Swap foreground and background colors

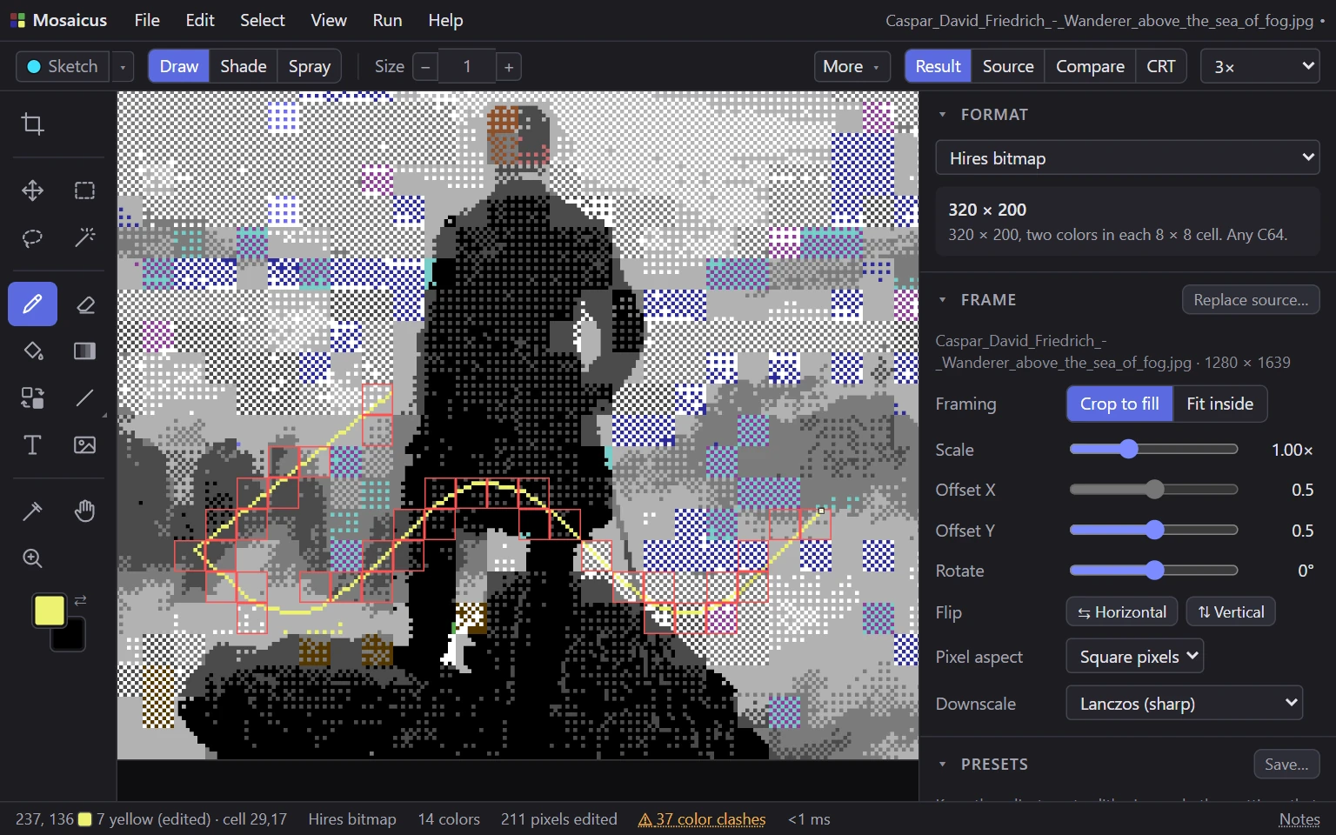tap(80, 600)
